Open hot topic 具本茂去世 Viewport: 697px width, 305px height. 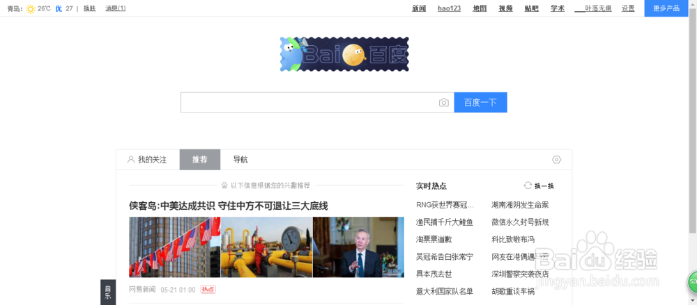pos(434,274)
